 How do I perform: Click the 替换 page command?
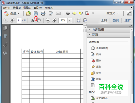pos(96,73)
